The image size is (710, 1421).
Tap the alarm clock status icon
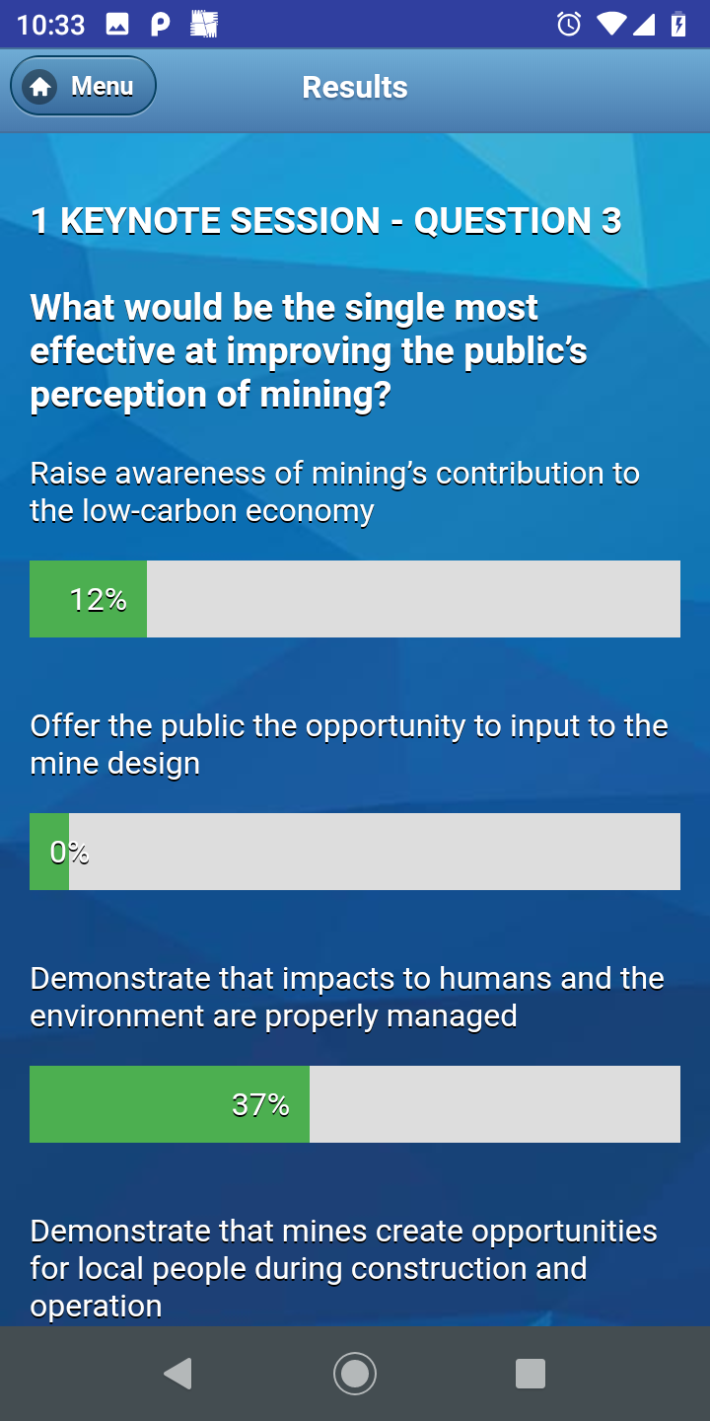pos(569,25)
